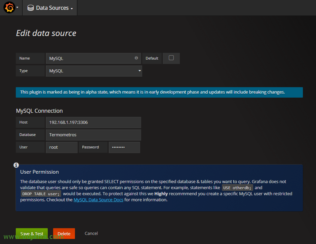
Task: Click the 'Database' field label
Action: coord(30,135)
